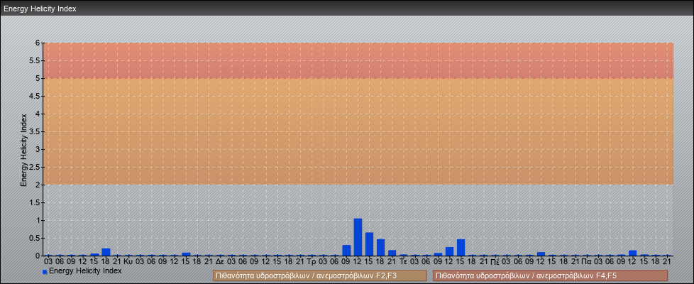This screenshot has height=284, width=694.
Task: Click the bar at hour 12 after Πα
Action: [632, 253]
